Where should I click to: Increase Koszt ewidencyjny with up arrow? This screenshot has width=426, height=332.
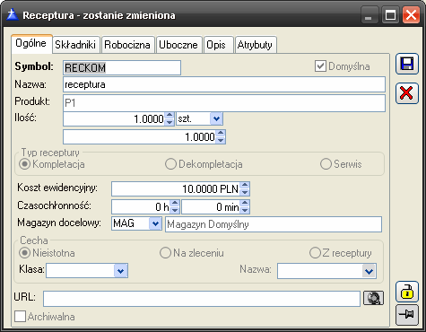click(245, 186)
